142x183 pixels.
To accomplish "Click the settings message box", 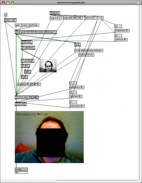I will pos(34,25).
